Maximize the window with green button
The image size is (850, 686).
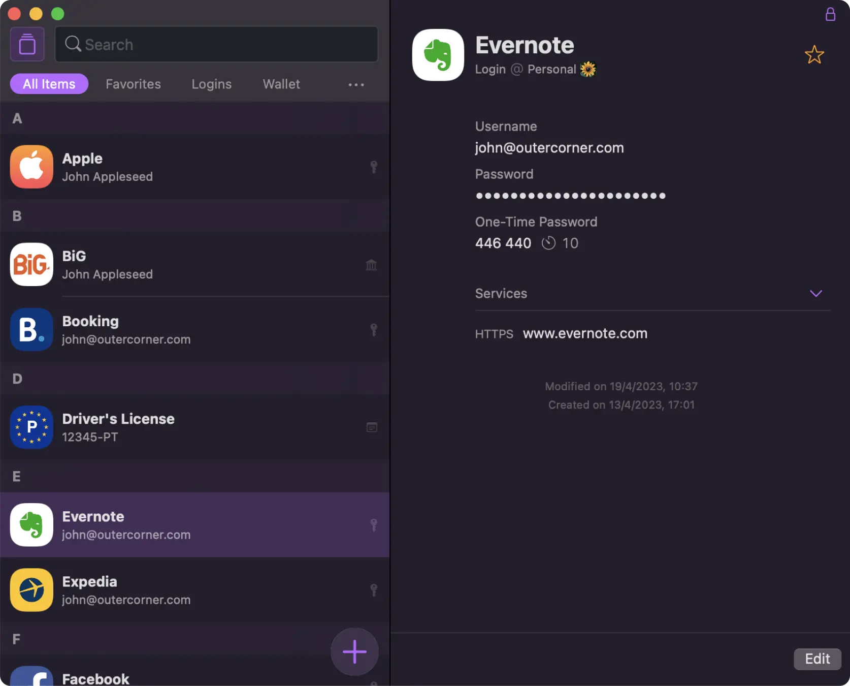coord(58,14)
